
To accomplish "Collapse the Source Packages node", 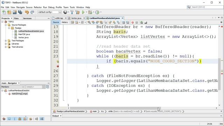I will (x=6, y=25).
